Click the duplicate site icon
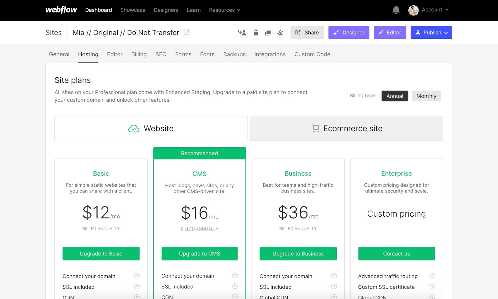 tap(268, 33)
